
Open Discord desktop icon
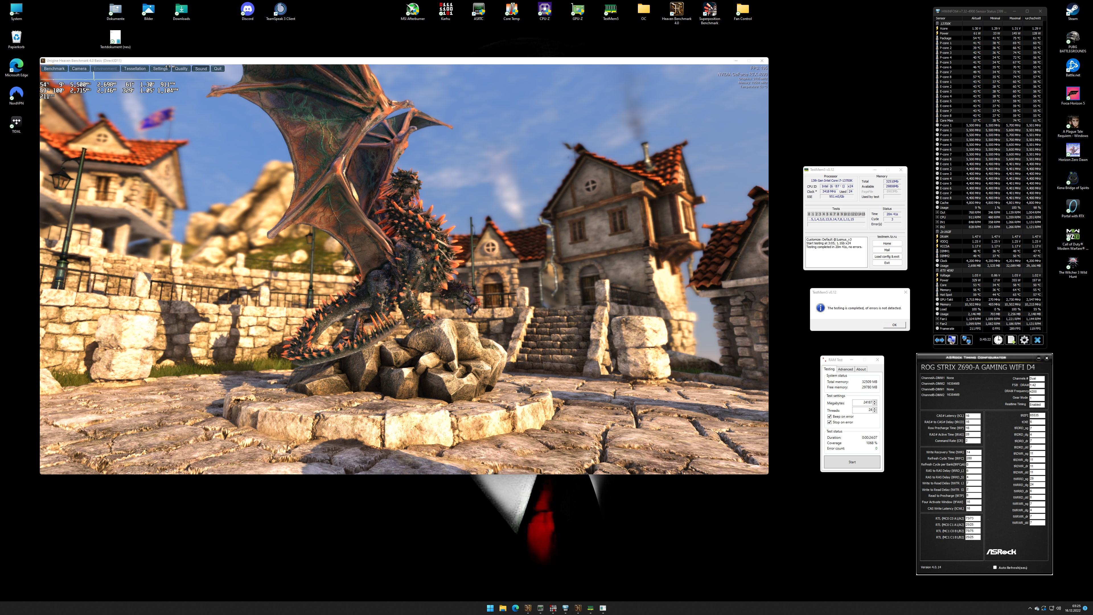tap(247, 12)
